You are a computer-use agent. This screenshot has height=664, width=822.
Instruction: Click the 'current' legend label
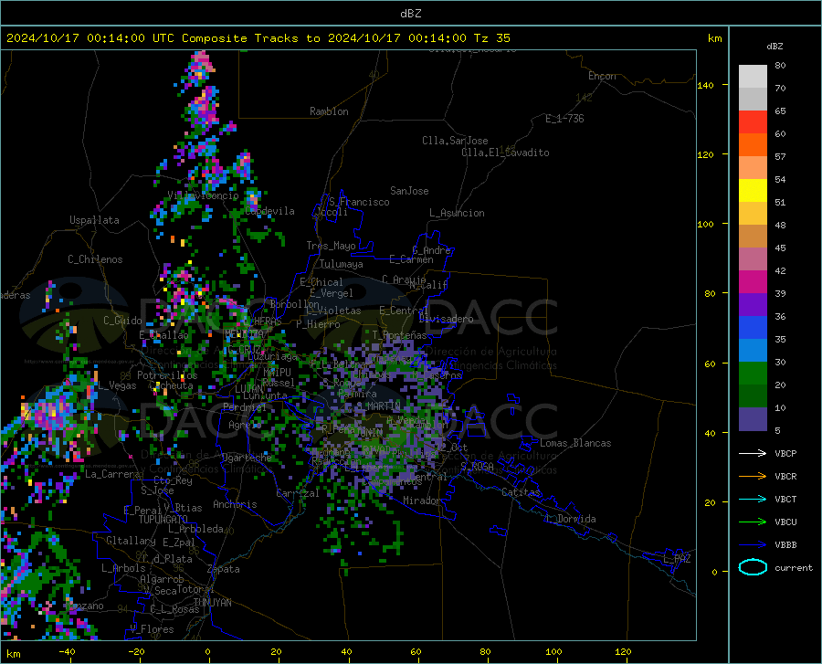[x=794, y=567]
